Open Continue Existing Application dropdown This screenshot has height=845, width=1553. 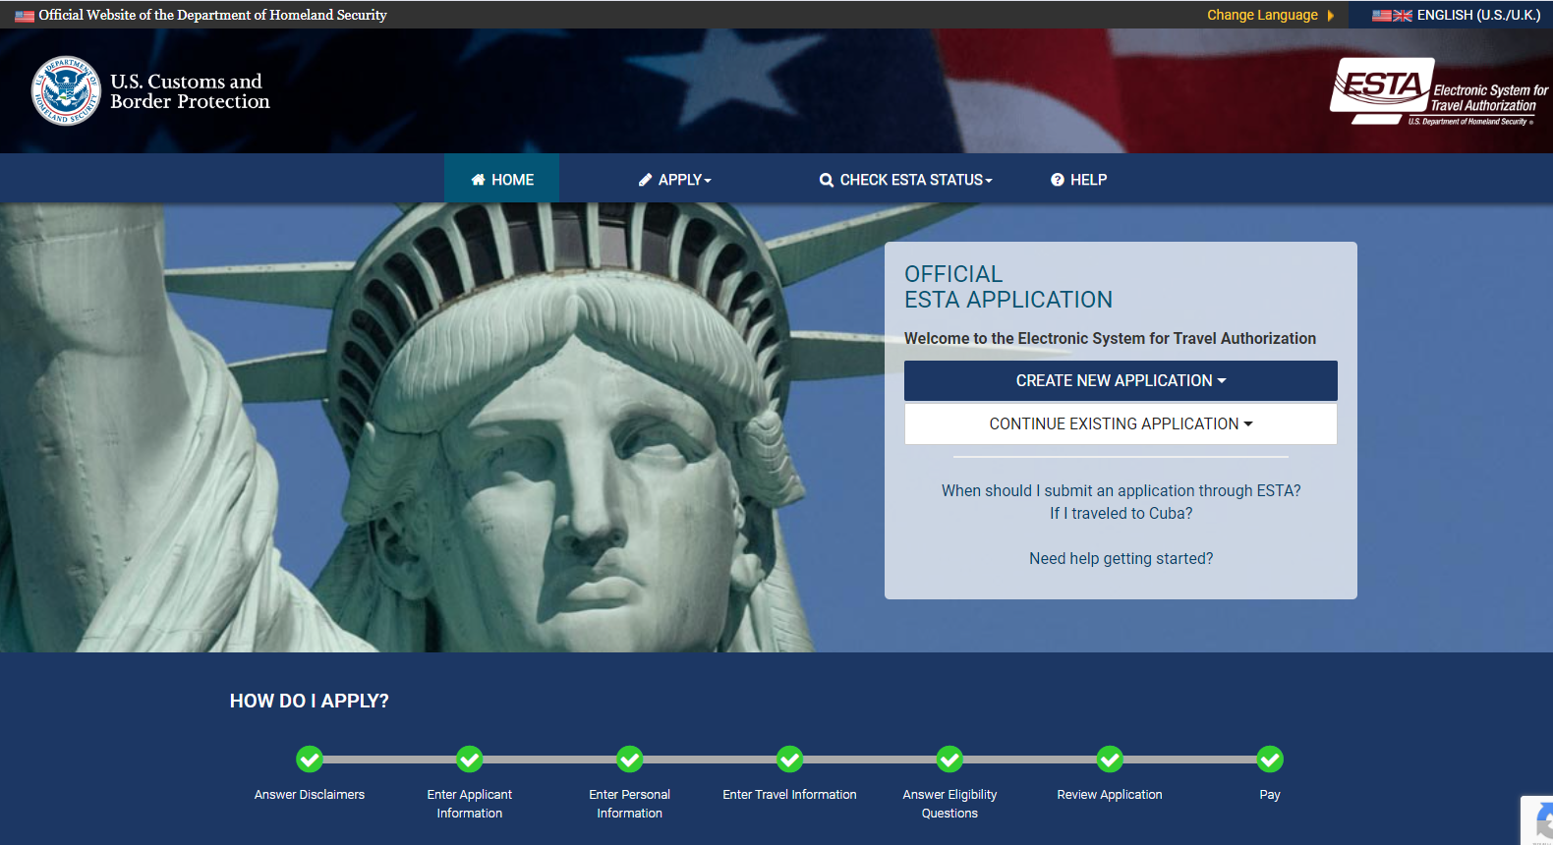point(1121,423)
